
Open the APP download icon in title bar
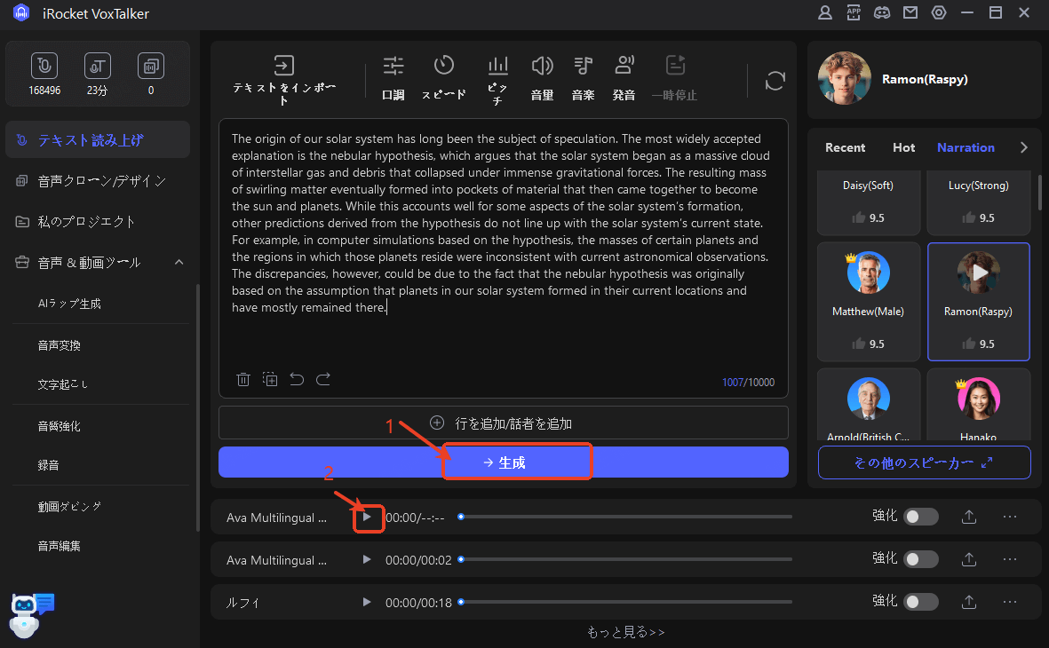coord(854,12)
